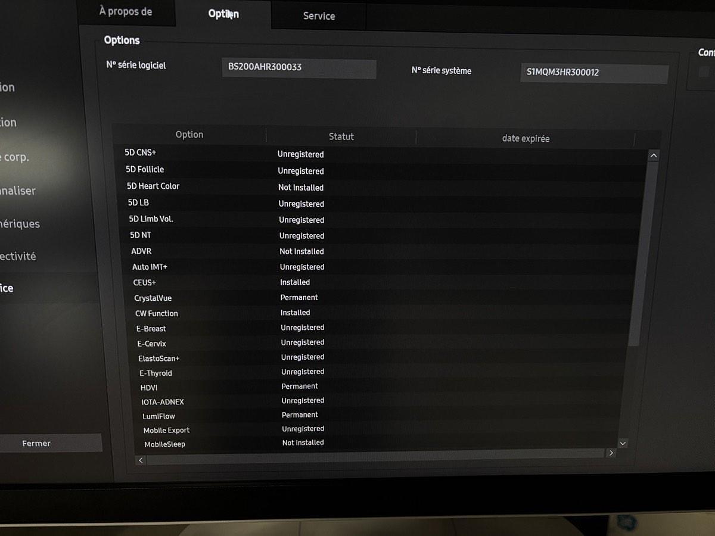Sort by the Statut column header
Screen dimensions: 715x536
click(341, 137)
